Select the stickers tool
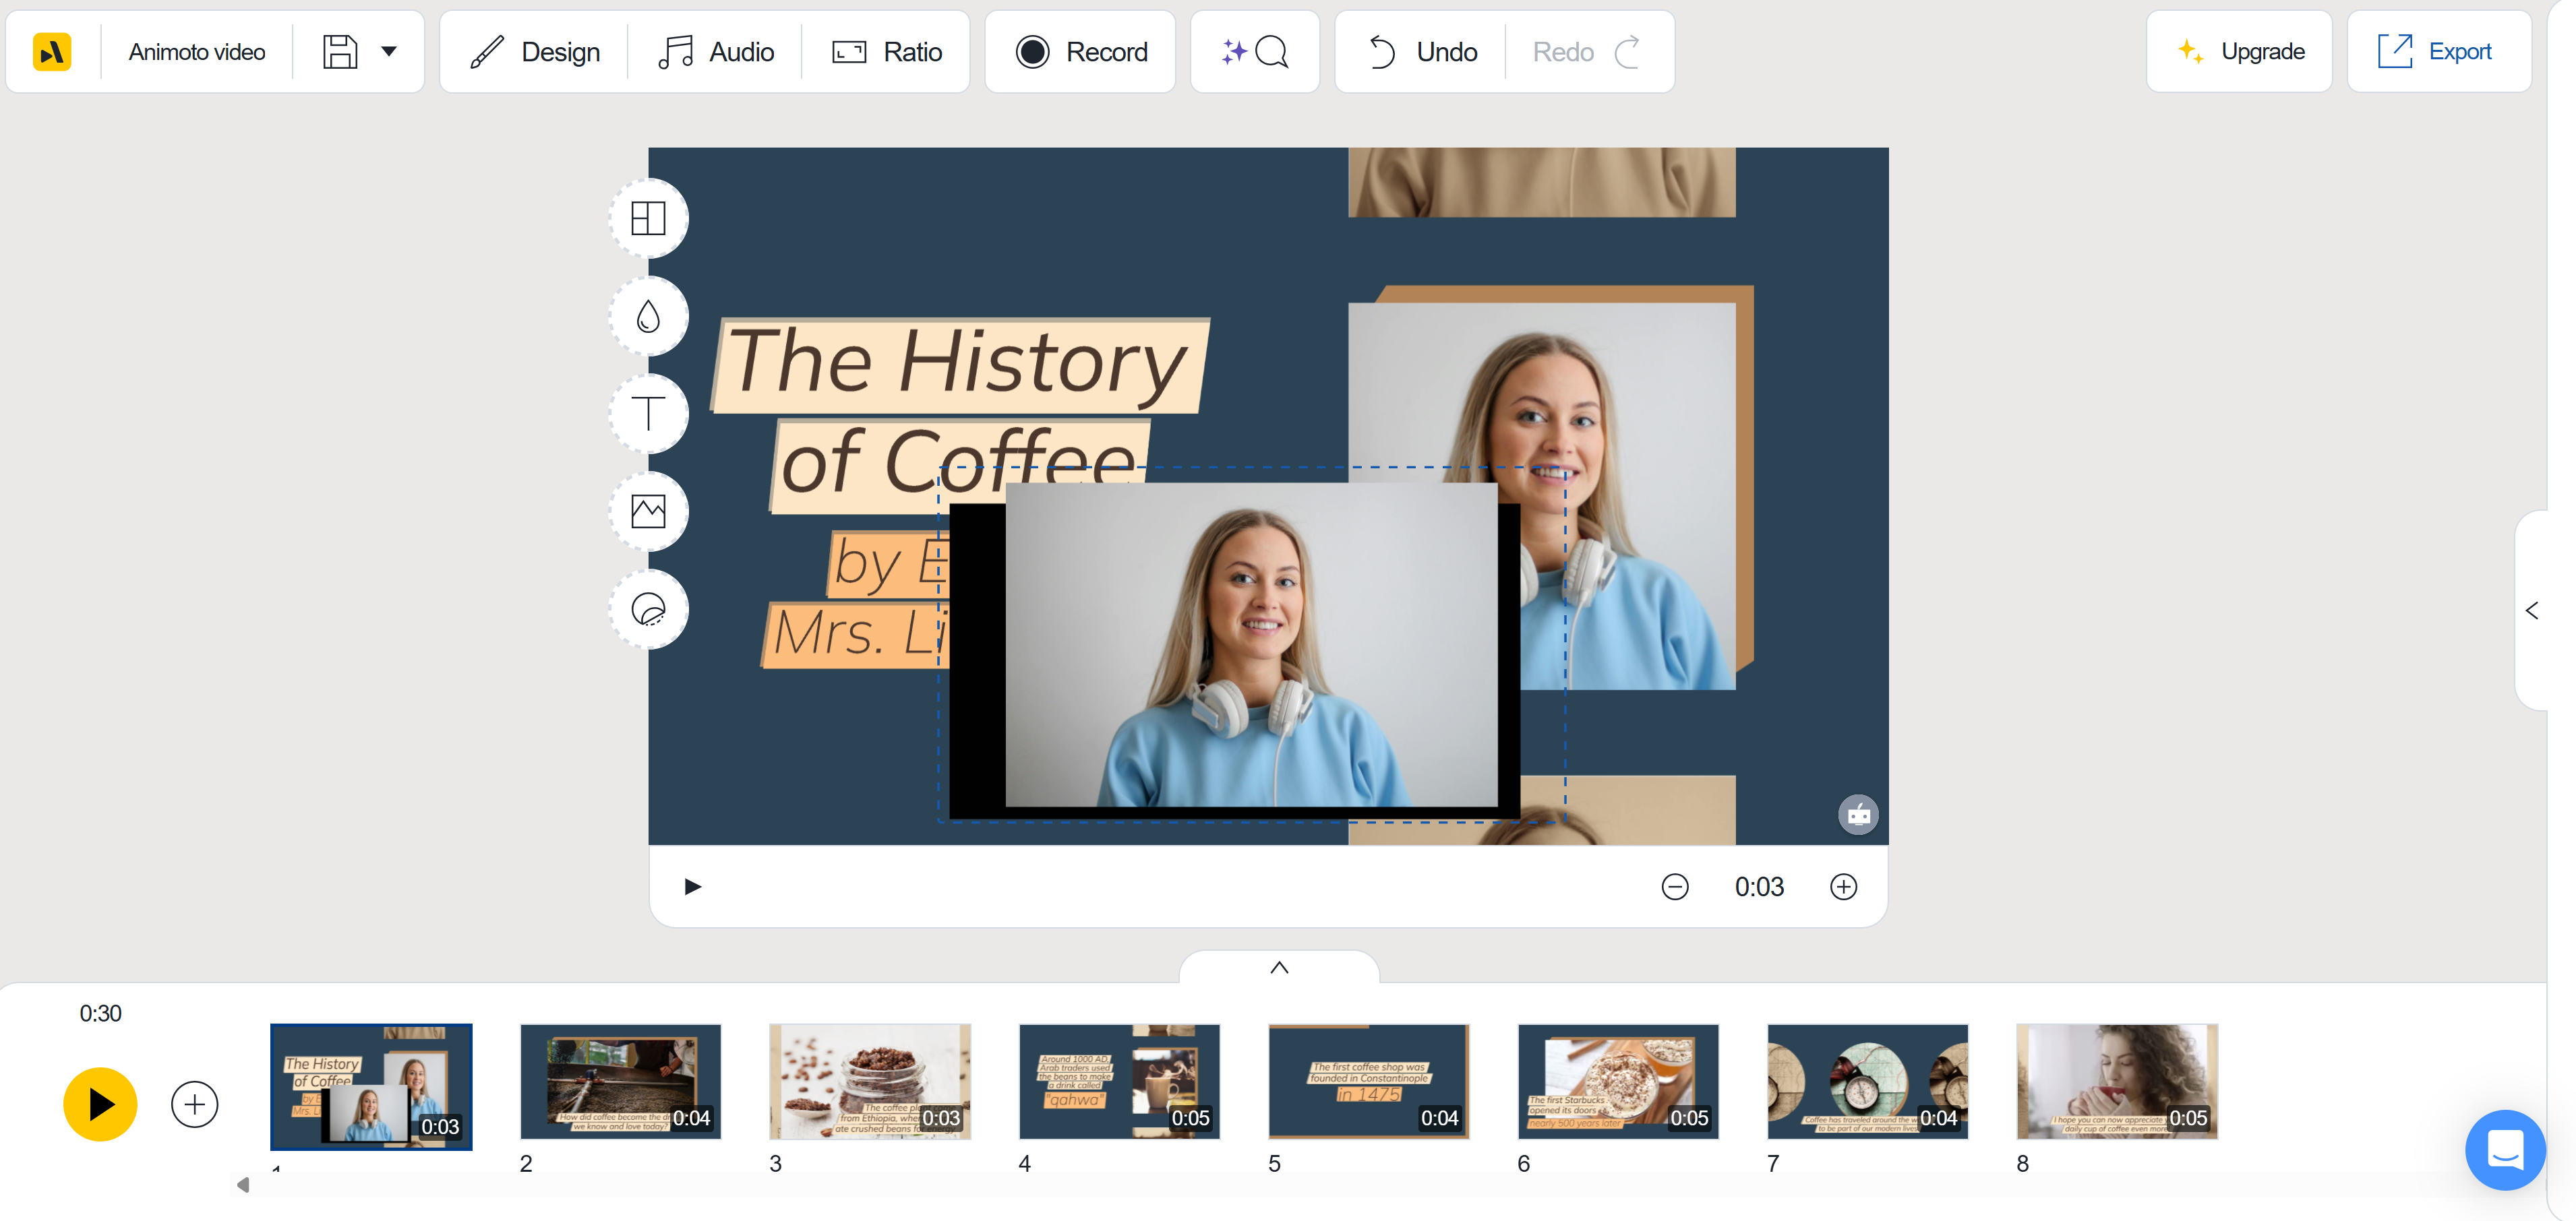Image resolution: width=2576 pixels, height=1221 pixels. tap(648, 608)
